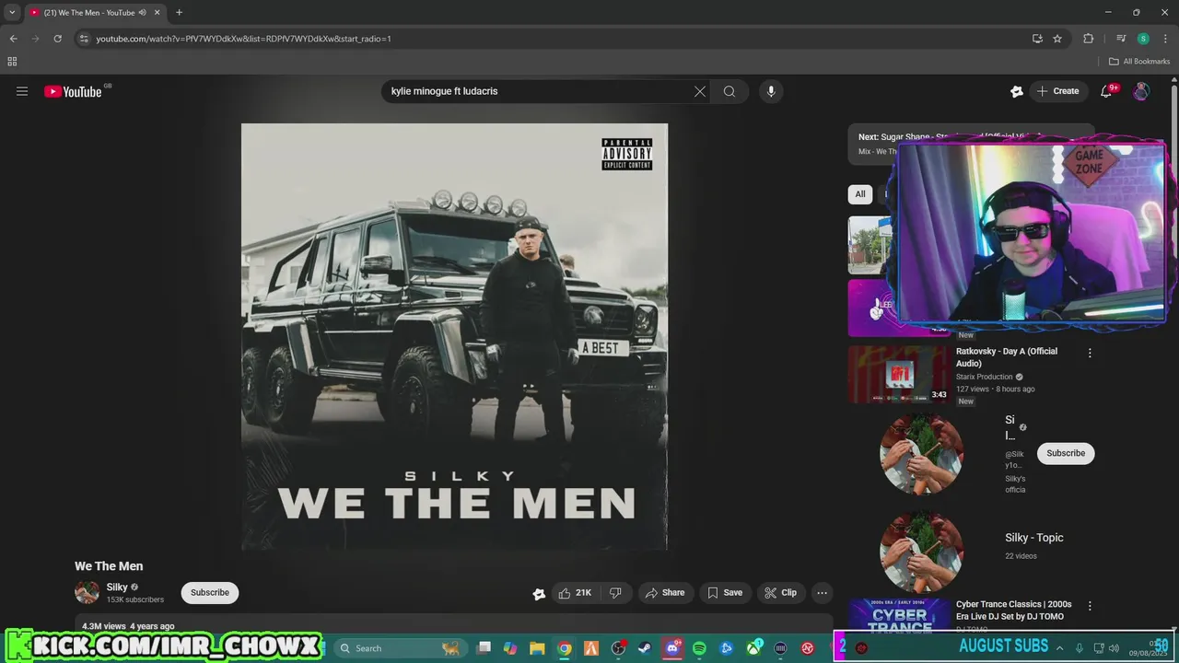View site information icon in address bar
Viewport: 1179px width, 663px height.
click(x=84, y=39)
